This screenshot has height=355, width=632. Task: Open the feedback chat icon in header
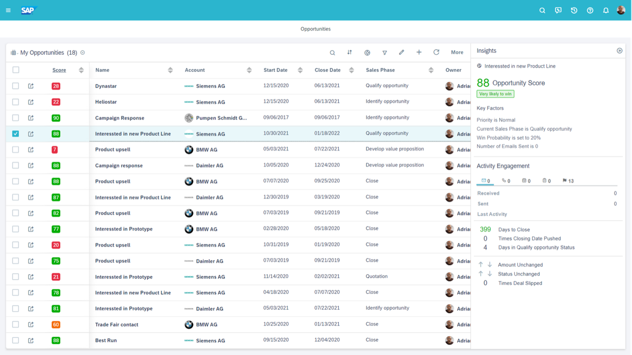(x=558, y=10)
